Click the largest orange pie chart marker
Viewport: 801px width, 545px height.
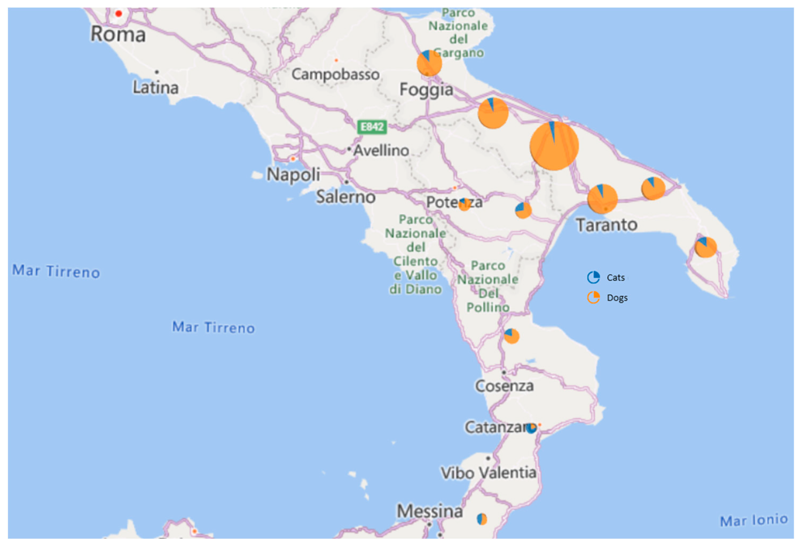(554, 146)
